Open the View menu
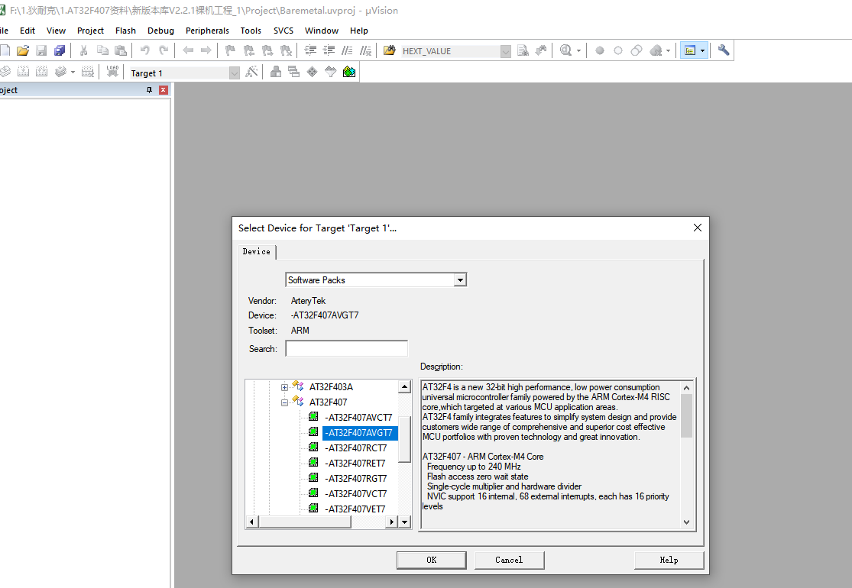This screenshot has height=588, width=852. (56, 31)
